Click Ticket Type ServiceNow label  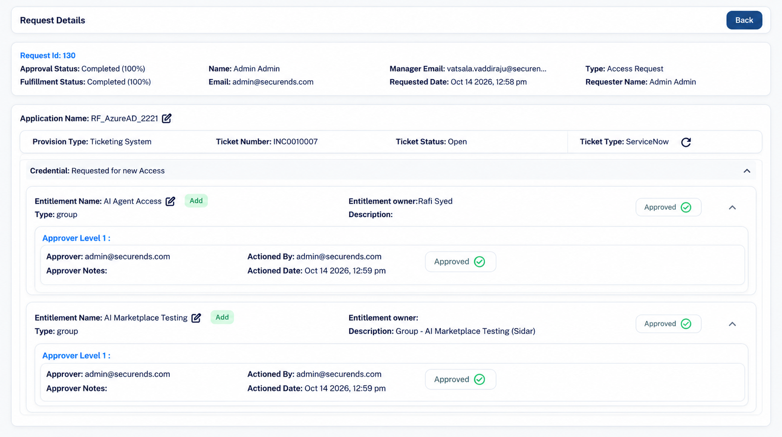point(624,142)
